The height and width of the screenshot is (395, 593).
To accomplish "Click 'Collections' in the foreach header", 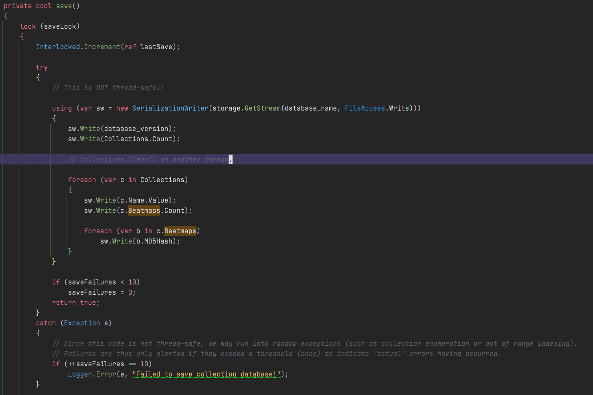I will [x=162, y=180].
